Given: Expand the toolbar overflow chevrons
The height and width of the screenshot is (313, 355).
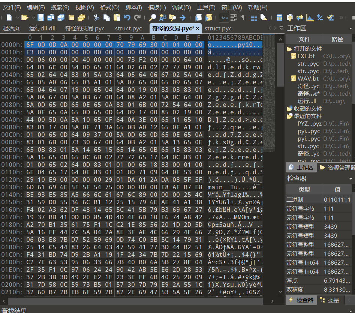Looking at the screenshot, I should pyautogui.click(x=341, y=17).
